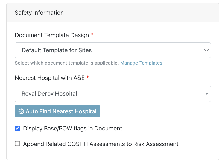The image size is (222, 164).
Task: Click the 'Safety Information' panel heading
Action: [x=39, y=13]
